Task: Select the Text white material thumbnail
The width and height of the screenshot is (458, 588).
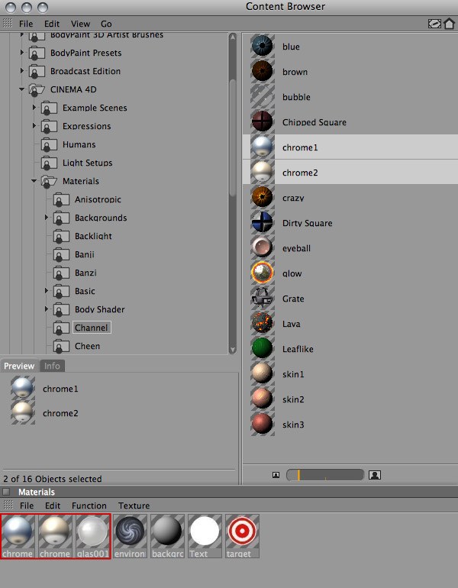Action: click(x=205, y=536)
